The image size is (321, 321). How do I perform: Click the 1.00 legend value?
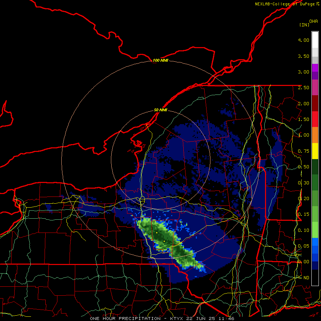tap(304, 135)
